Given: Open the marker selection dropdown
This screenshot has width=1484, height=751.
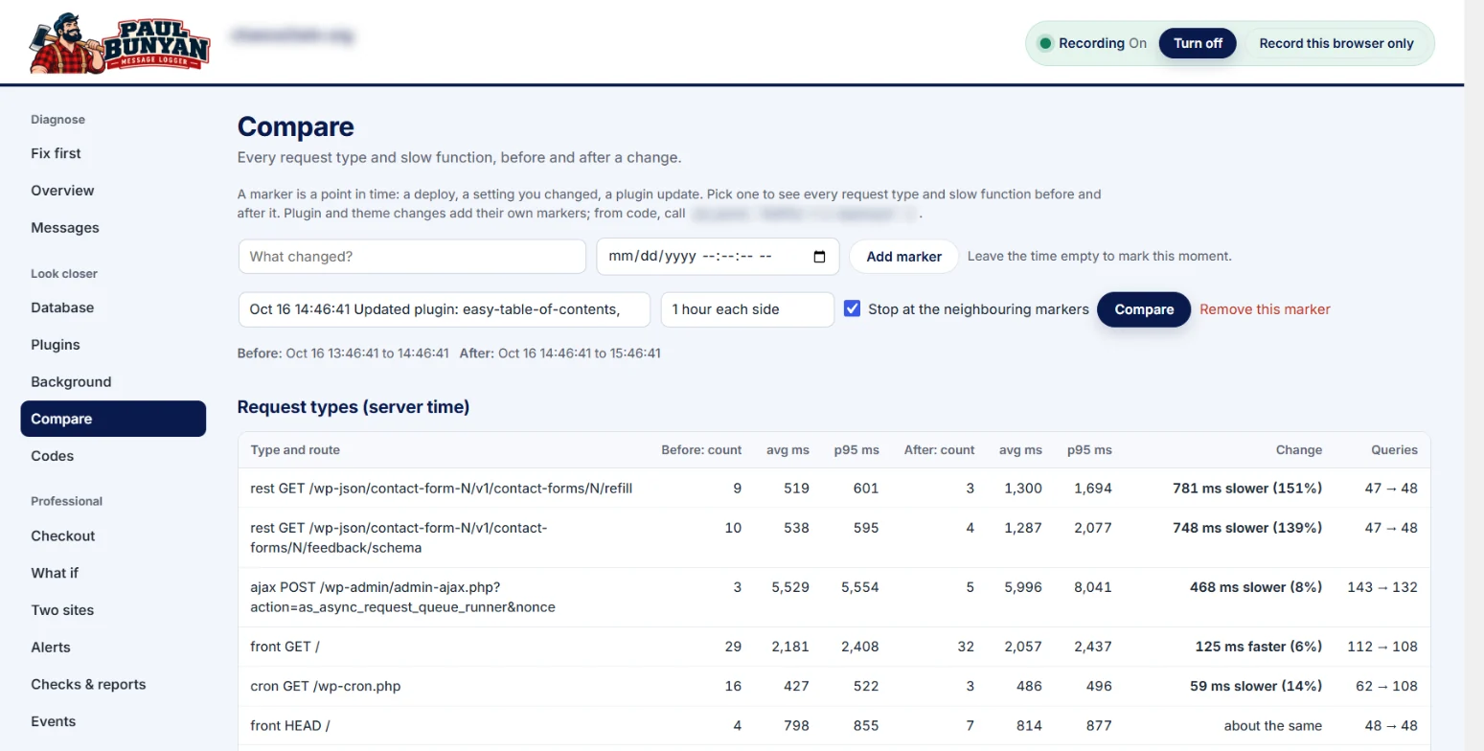Looking at the screenshot, I should [445, 309].
